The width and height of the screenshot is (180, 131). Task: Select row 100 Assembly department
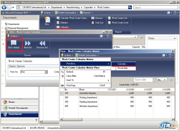tap(117, 93)
